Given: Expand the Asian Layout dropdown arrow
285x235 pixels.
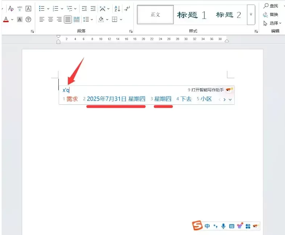Looking at the screenshot, I should click(108, 9).
